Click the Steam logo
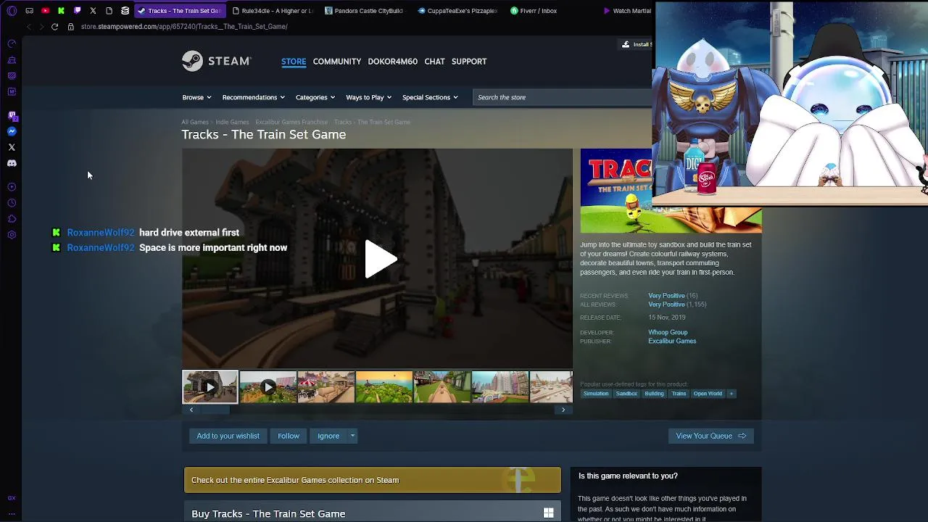The image size is (928, 522). 216,61
